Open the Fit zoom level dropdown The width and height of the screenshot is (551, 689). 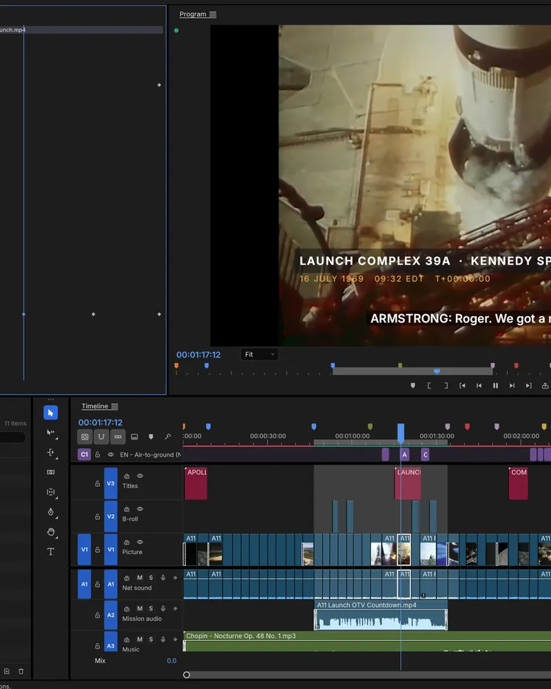coord(259,354)
